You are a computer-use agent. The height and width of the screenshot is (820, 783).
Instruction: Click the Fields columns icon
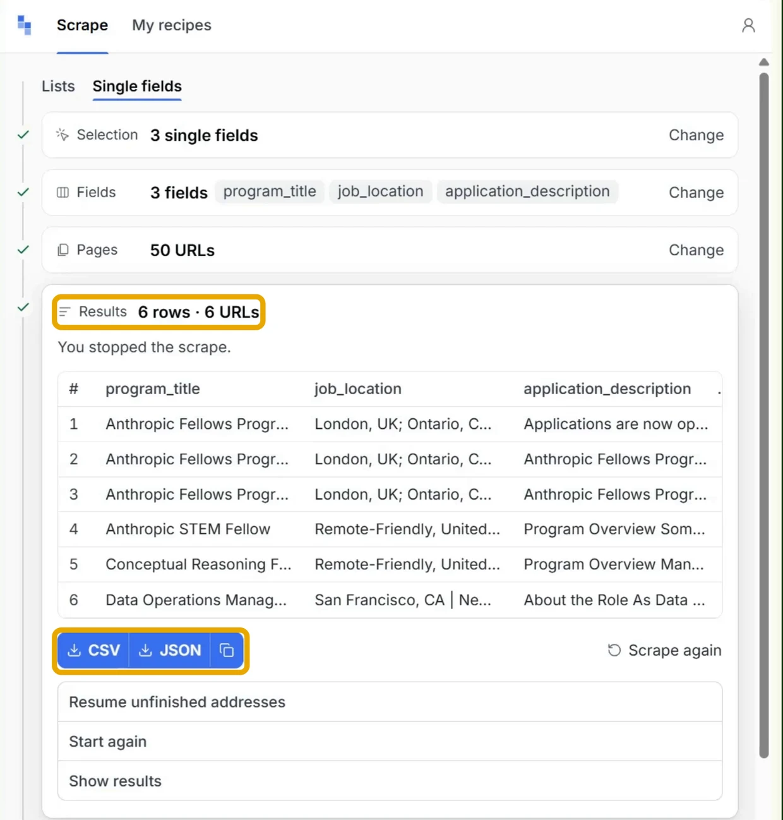click(x=63, y=192)
